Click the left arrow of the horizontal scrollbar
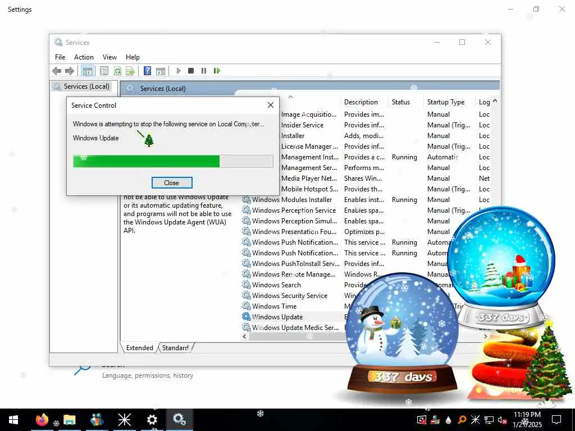This screenshot has height=431, width=575. (245, 336)
